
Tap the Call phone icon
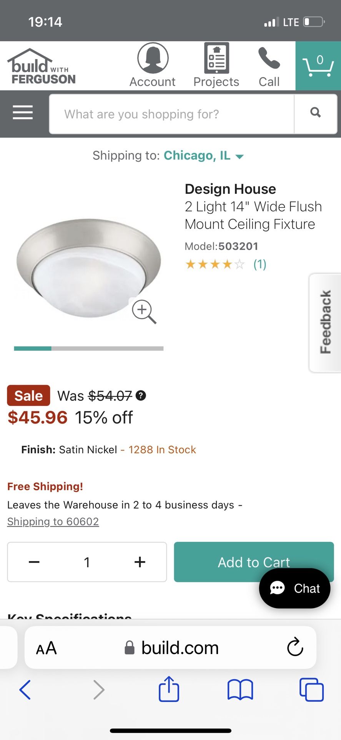point(268,62)
